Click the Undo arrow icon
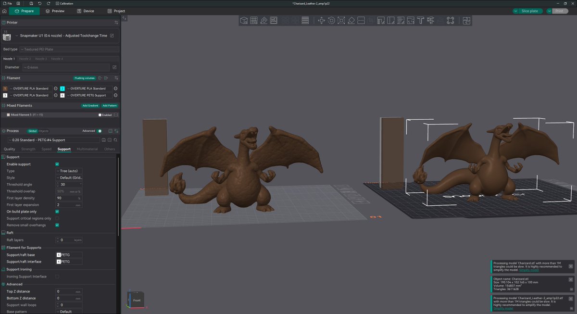Screen dimensions: 577x314 39,3
